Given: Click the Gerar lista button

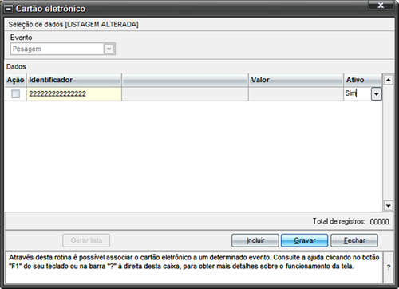Looking at the screenshot, I should click(x=86, y=240).
